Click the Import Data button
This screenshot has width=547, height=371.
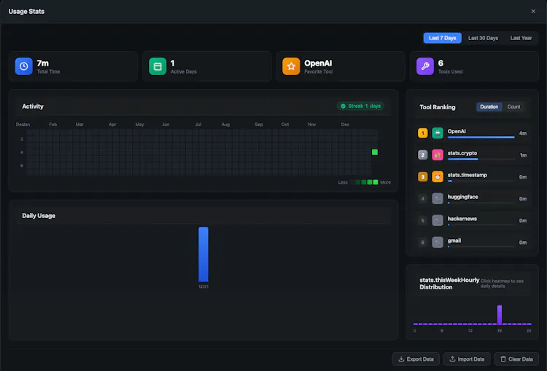coord(467,359)
